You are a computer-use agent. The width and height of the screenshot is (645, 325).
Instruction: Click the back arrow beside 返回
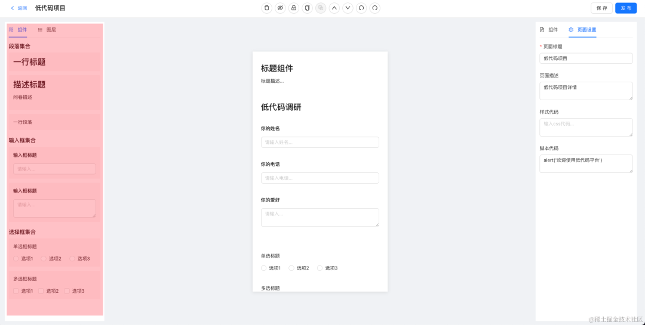click(x=13, y=8)
